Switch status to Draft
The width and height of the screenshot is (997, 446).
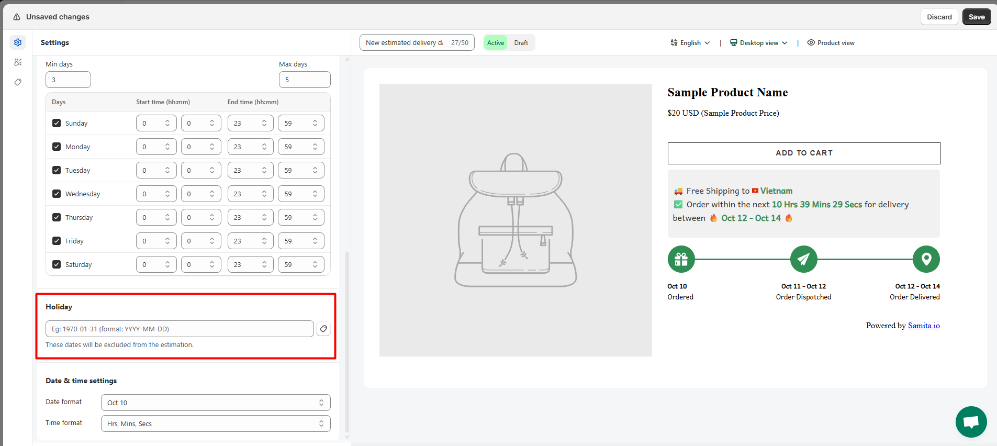pyautogui.click(x=521, y=43)
